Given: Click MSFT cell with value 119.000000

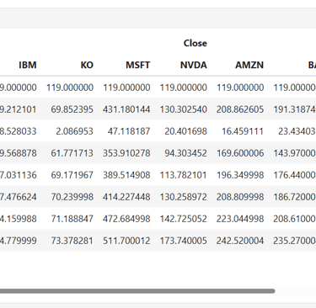Looking at the screenshot, I should click(126, 88).
